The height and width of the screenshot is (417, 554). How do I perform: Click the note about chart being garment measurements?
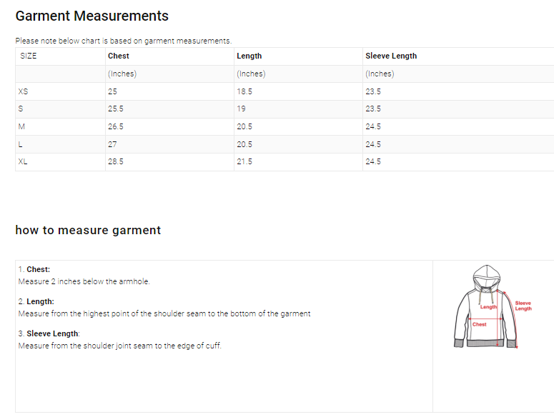pos(123,41)
